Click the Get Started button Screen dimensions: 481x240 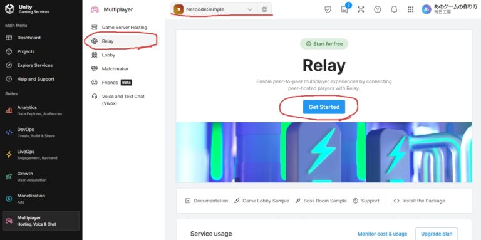[324, 107]
